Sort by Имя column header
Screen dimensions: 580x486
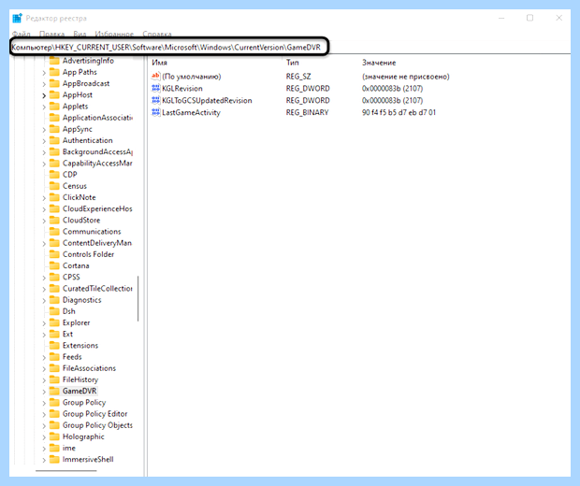[159, 63]
